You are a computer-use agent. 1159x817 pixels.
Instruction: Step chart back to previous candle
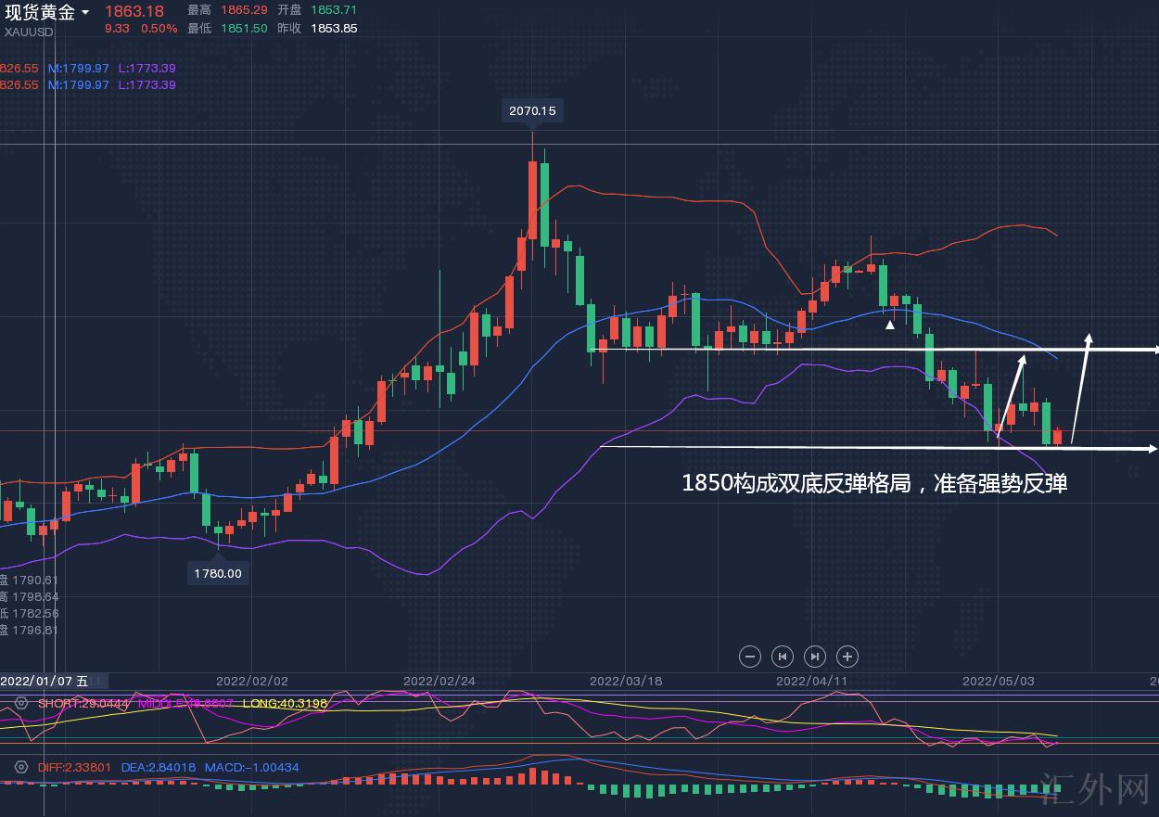pos(783,657)
